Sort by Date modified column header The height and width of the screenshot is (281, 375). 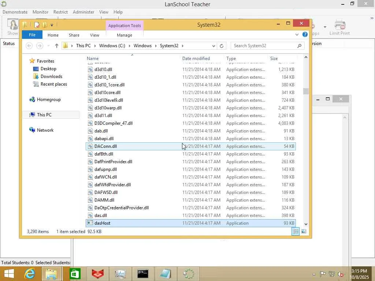[x=196, y=58]
